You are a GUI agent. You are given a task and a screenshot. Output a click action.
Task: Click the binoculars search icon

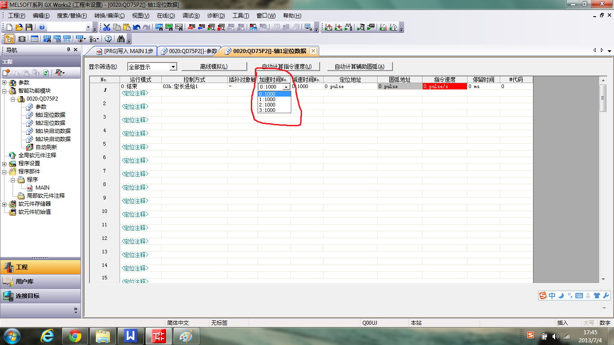[120, 39]
